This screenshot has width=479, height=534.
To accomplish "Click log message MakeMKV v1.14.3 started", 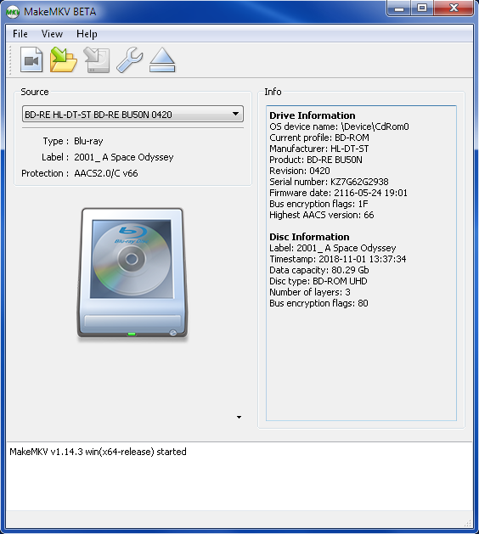I will click(98, 452).
